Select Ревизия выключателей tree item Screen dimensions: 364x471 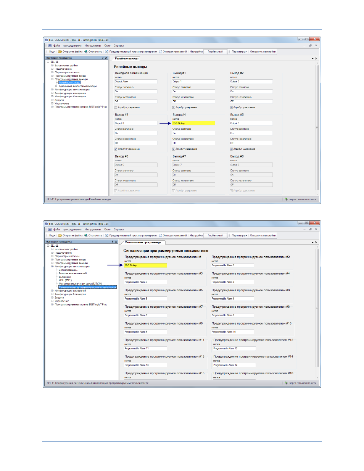click(72, 273)
